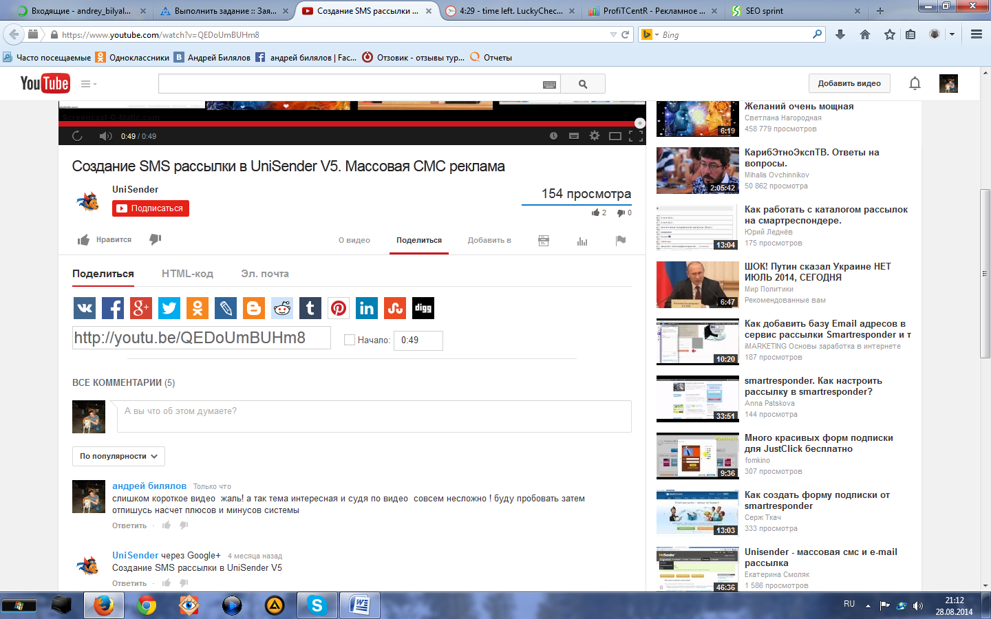Share video via Tumblr icon
The image size is (991, 619).
click(x=310, y=308)
